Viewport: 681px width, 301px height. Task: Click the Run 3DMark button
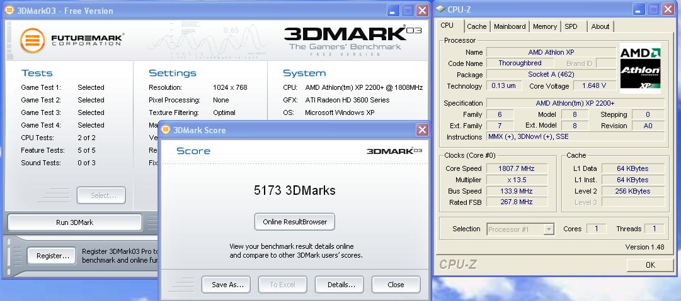click(75, 222)
